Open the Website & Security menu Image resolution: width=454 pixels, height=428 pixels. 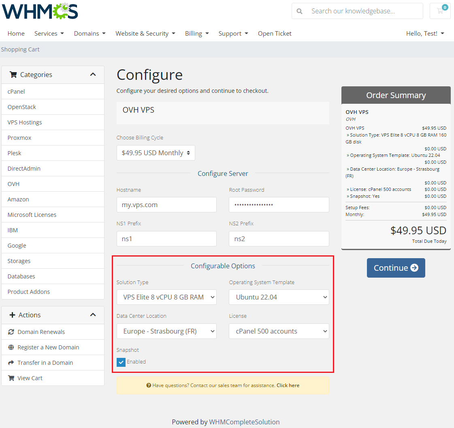(145, 34)
